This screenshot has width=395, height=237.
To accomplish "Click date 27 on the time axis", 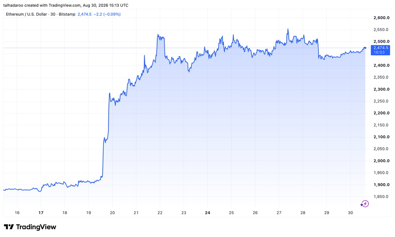I will click(x=279, y=213).
